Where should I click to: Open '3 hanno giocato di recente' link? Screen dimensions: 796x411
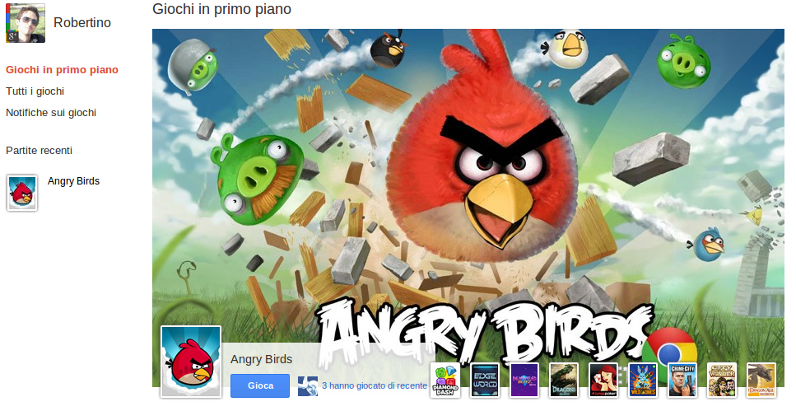pos(375,385)
